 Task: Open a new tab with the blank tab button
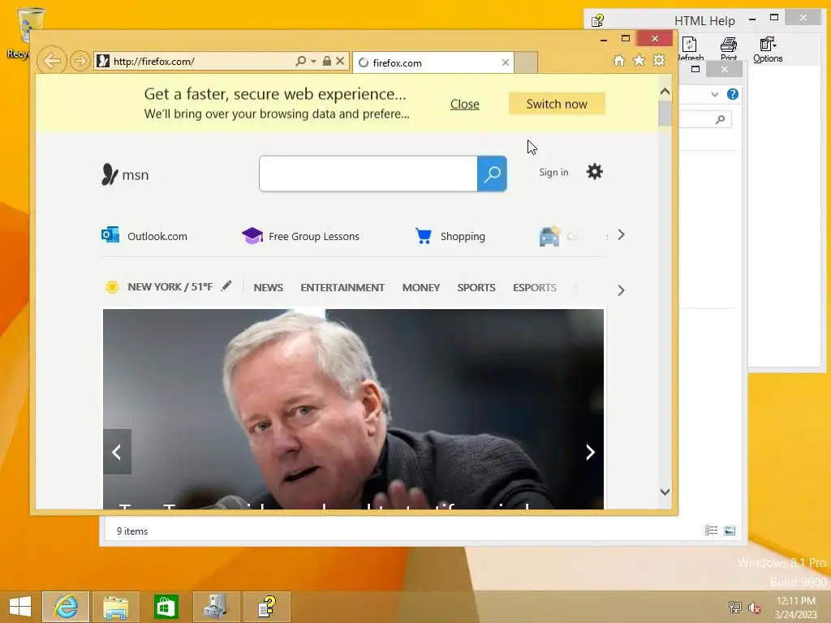click(526, 62)
